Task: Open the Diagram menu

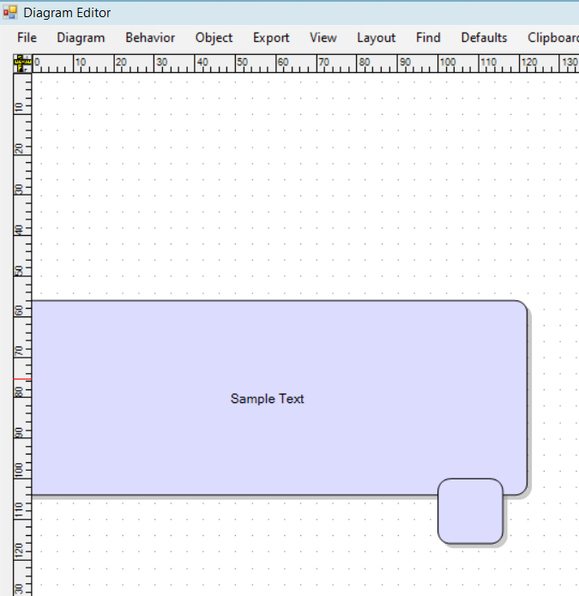Action: pos(81,38)
